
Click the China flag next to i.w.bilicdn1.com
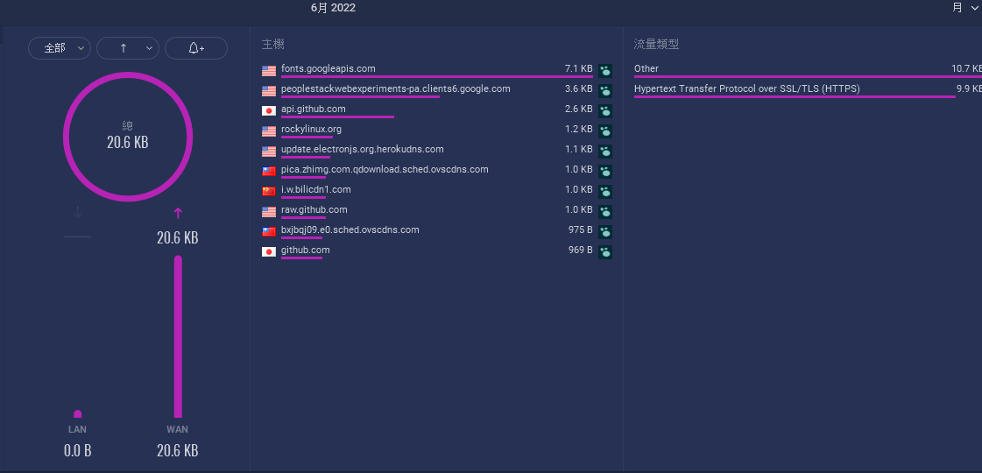(x=269, y=192)
